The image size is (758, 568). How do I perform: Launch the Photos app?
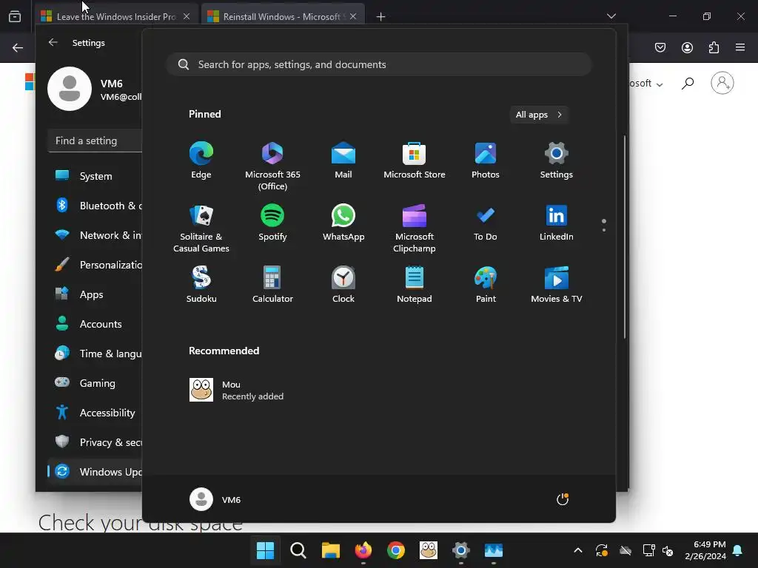pos(486,160)
